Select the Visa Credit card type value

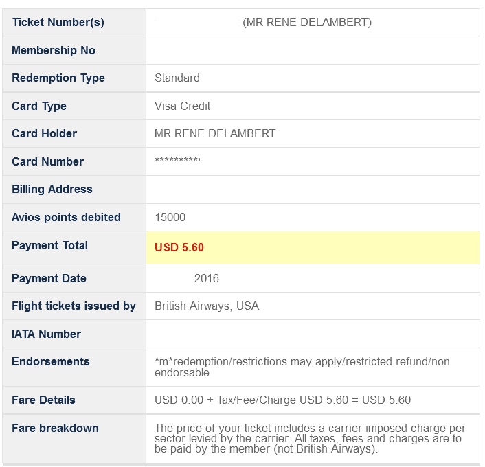(x=183, y=106)
